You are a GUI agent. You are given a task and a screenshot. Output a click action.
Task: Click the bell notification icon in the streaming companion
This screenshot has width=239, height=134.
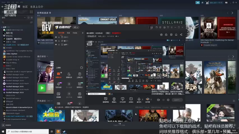(x=176, y=35)
